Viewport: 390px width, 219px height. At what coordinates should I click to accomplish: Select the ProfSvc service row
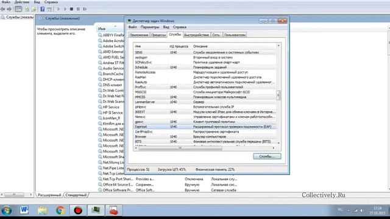[x=205, y=87]
